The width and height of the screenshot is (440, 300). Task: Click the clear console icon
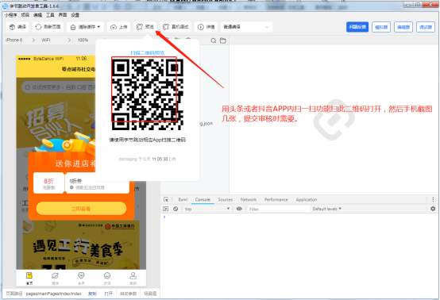[176, 209]
